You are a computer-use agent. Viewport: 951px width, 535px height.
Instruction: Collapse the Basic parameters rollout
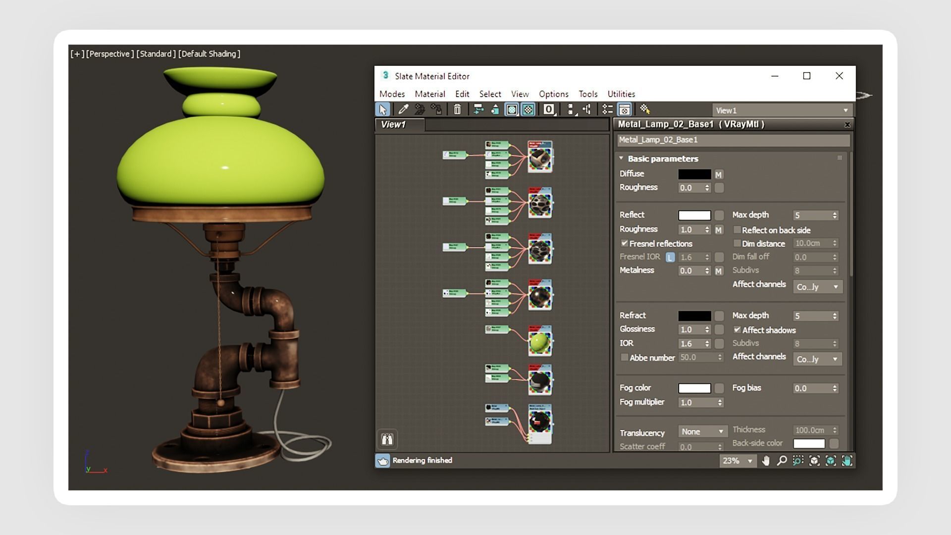click(621, 159)
